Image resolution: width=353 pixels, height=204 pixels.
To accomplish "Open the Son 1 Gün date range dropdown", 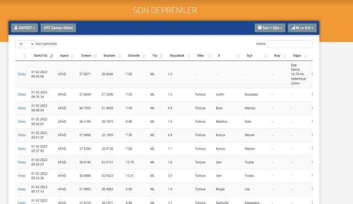I will (x=270, y=28).
